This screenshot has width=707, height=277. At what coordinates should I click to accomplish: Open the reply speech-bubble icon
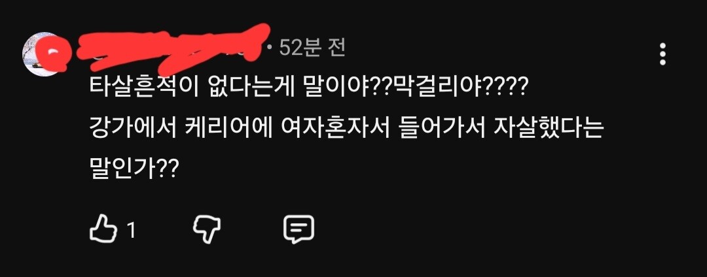click(299, 230)
